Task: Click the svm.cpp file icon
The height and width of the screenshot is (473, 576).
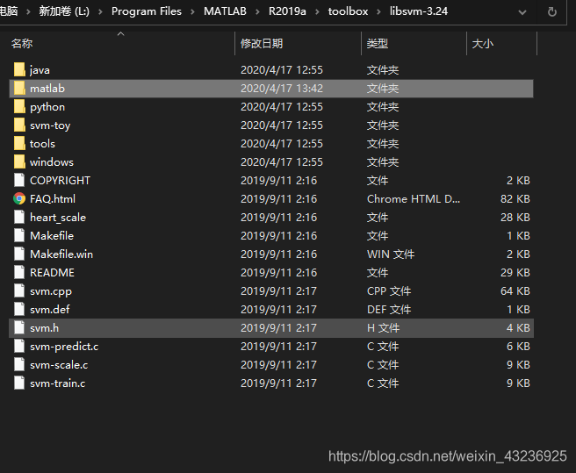Action: (19, 290)
